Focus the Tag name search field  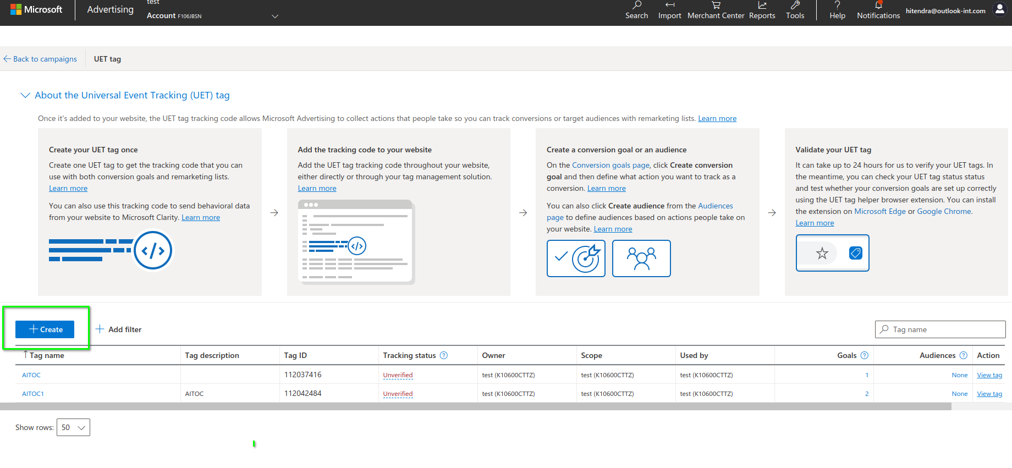940,329
